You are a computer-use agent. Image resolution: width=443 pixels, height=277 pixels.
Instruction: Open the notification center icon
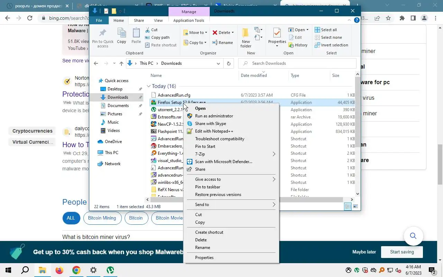click(x=432, y=270)
